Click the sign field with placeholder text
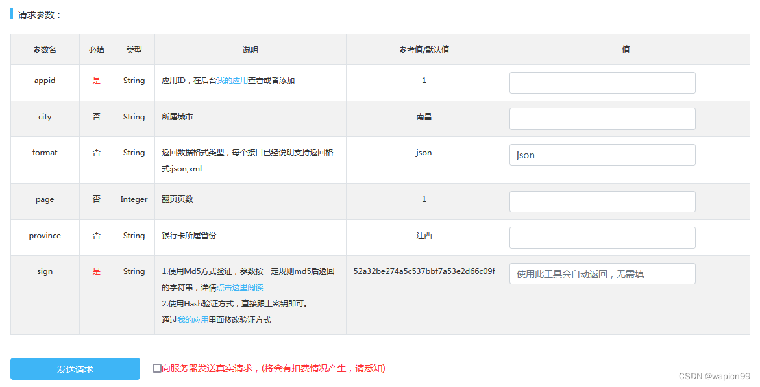Screen dimensions: 760x387 [602, 273]
